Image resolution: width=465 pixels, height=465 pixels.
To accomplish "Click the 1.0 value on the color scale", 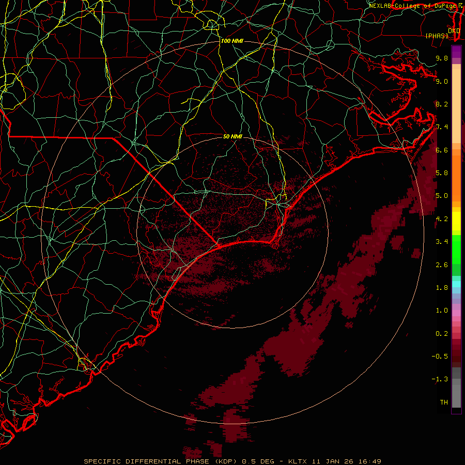I will click(442, 311).
